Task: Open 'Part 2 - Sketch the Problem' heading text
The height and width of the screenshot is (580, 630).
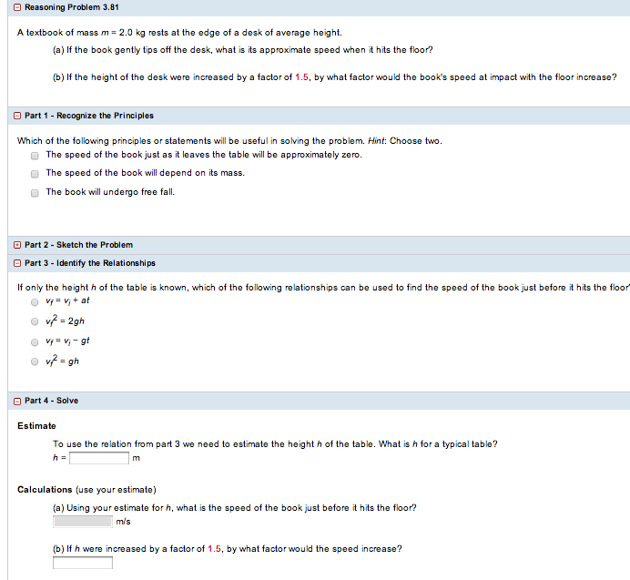Action: coord(78,245)
